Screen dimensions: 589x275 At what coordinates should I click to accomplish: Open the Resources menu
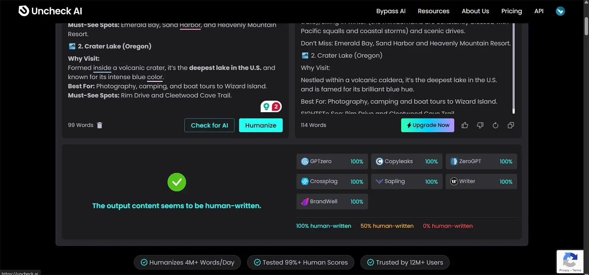click(x=433, y=11)
